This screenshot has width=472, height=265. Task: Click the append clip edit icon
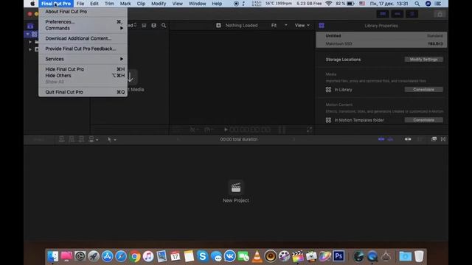pos(81,139)
